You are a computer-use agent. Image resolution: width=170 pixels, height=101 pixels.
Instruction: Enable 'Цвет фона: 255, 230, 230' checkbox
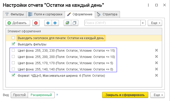[x=13, y=50]
